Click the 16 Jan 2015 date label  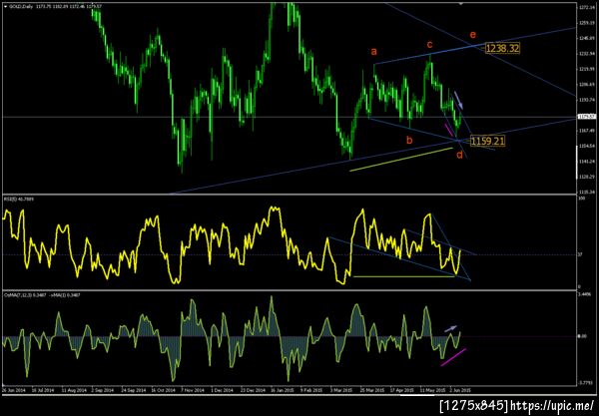tap(283, 390)
